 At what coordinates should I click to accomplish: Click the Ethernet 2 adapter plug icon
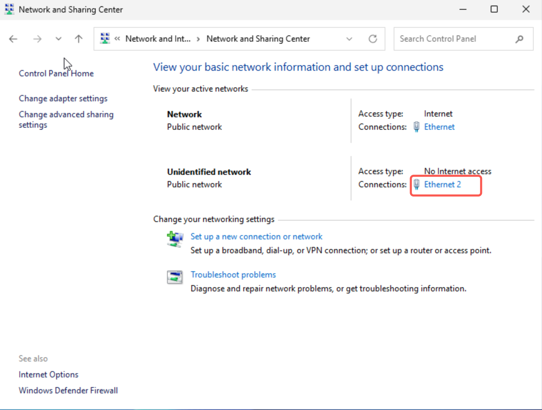pos(417,185)
